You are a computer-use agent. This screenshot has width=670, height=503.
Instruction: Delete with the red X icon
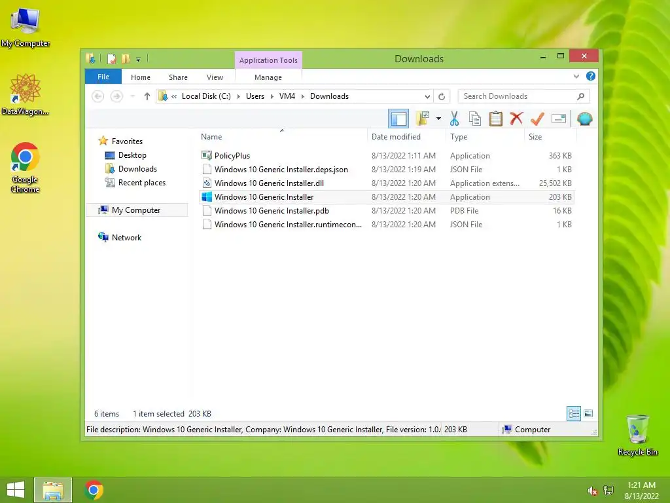[516, 118]
